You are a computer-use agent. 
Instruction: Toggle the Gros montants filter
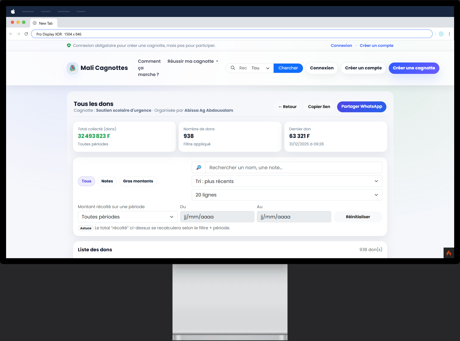138,181
